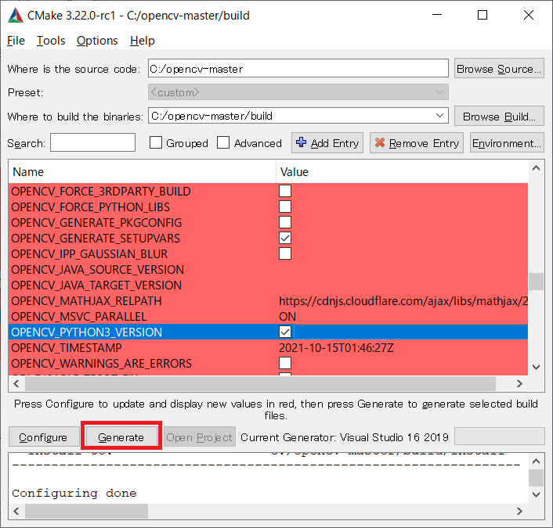Click the Configure button
This screenshot has height=528, width=553.
44,436
